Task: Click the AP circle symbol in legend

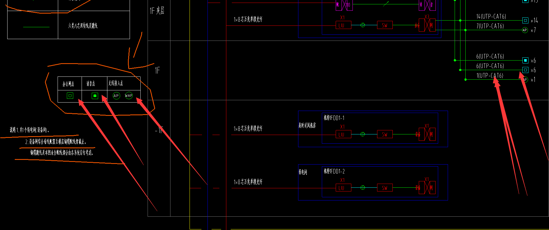Action: coord(116,96)
